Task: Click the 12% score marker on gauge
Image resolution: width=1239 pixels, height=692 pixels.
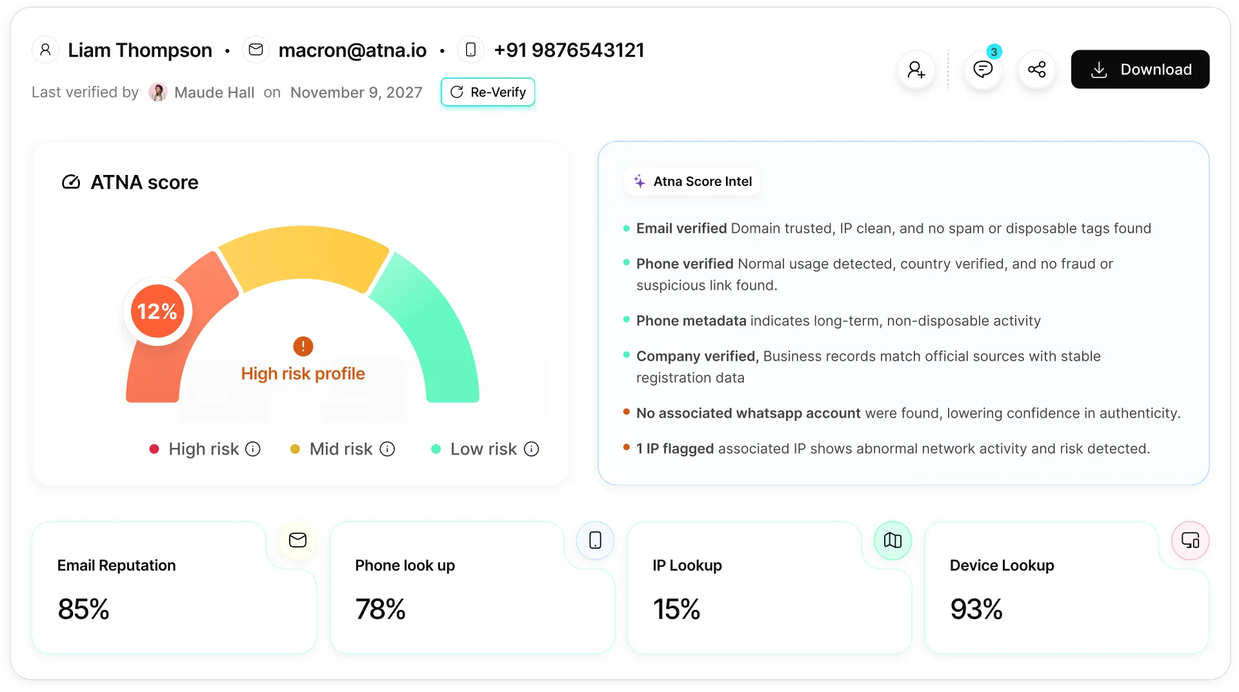Action: click(x=157, y=311)
